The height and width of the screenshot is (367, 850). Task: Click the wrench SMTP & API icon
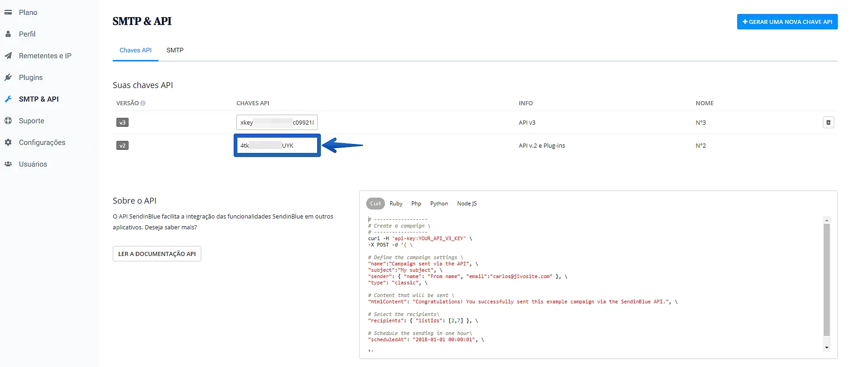tap(8, 99)
